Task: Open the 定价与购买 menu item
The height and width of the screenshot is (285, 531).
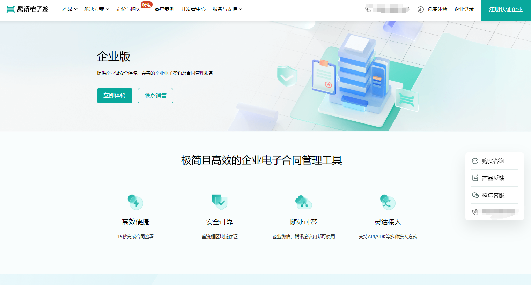Action: coord(128,9)
